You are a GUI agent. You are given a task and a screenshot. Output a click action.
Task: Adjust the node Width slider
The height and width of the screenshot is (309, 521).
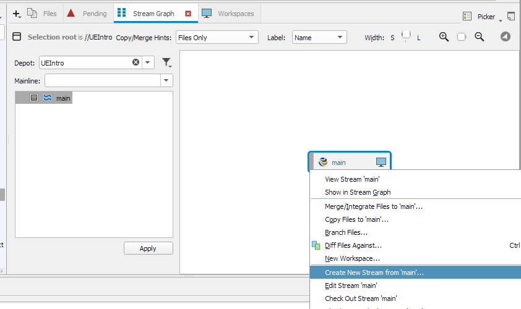point(406,36)
